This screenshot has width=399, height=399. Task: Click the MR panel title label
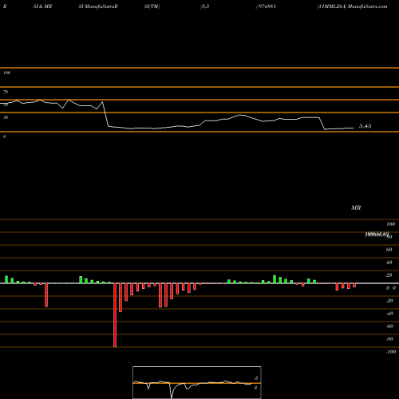pos(356,207)
